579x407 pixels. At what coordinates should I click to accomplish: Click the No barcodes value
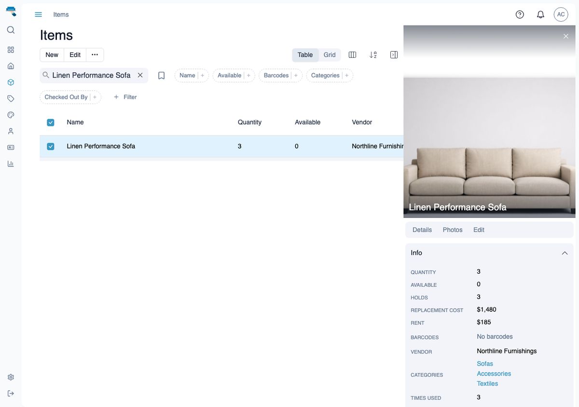pos(495,337)
